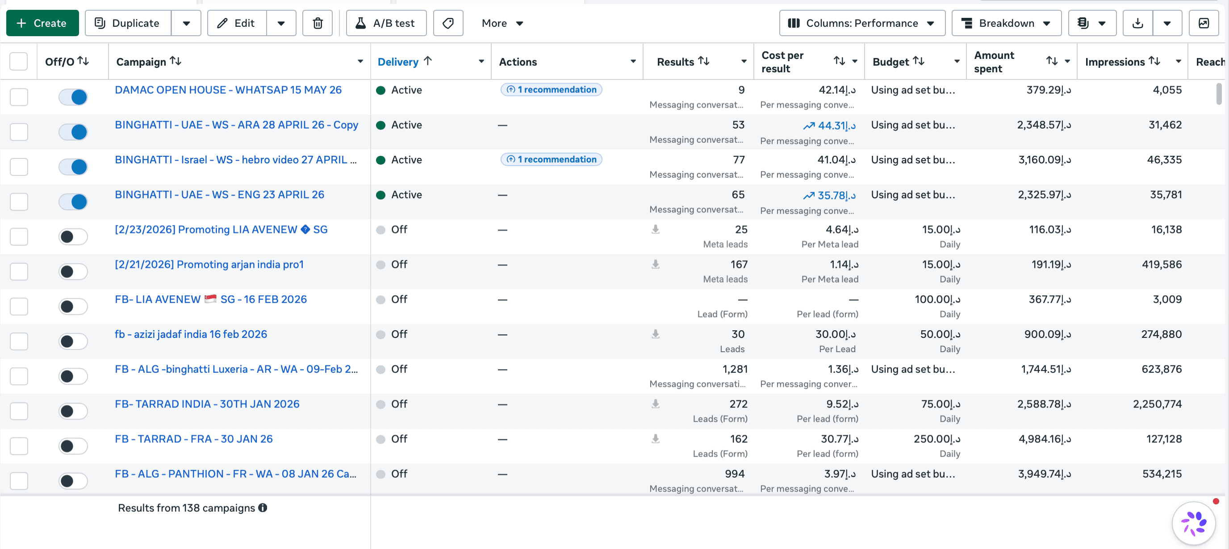Open FB- LIA AVENEW SG - 16 FEB 2026 campaign

click(211, 299)
